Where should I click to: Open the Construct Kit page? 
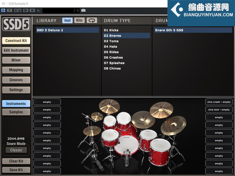[x=16, y=41]
